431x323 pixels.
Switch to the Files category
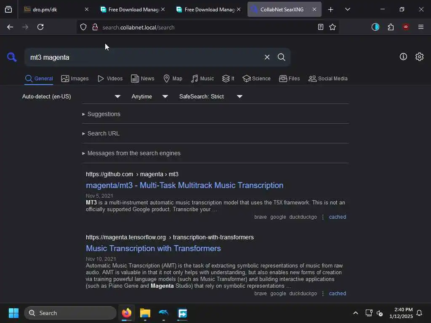[x=289, y=79]
